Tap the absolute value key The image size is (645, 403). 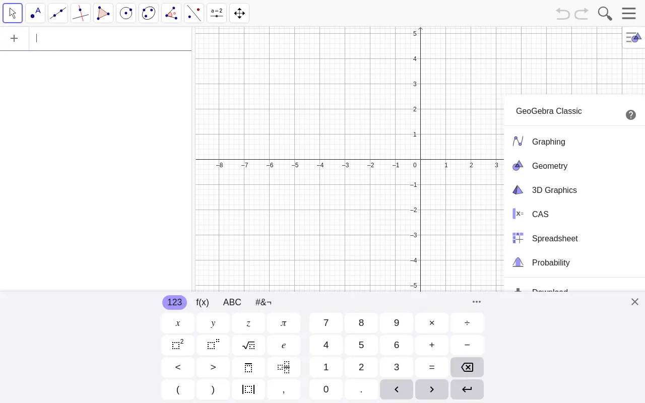pos(248,389)
